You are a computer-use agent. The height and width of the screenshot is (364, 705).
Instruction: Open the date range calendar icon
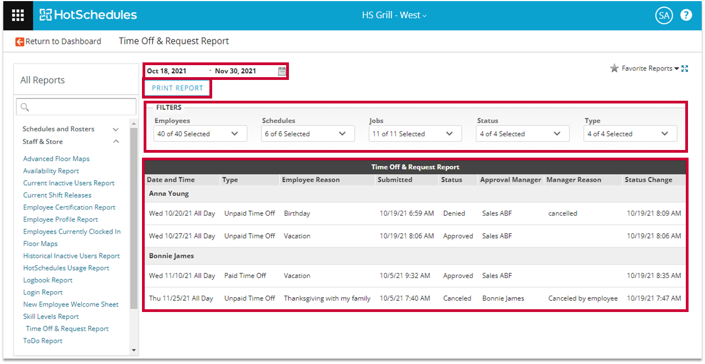click(282, 71)
